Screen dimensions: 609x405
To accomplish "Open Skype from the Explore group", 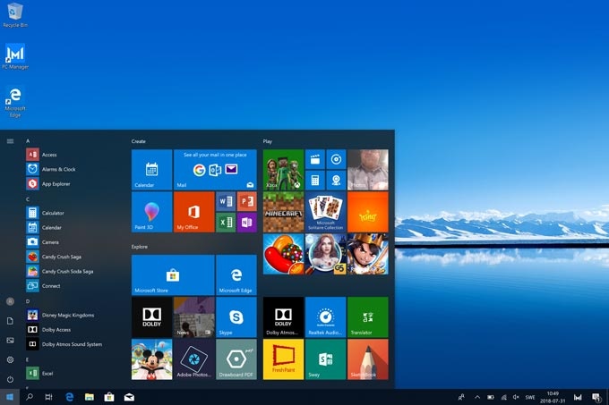I will click(236, 316).
